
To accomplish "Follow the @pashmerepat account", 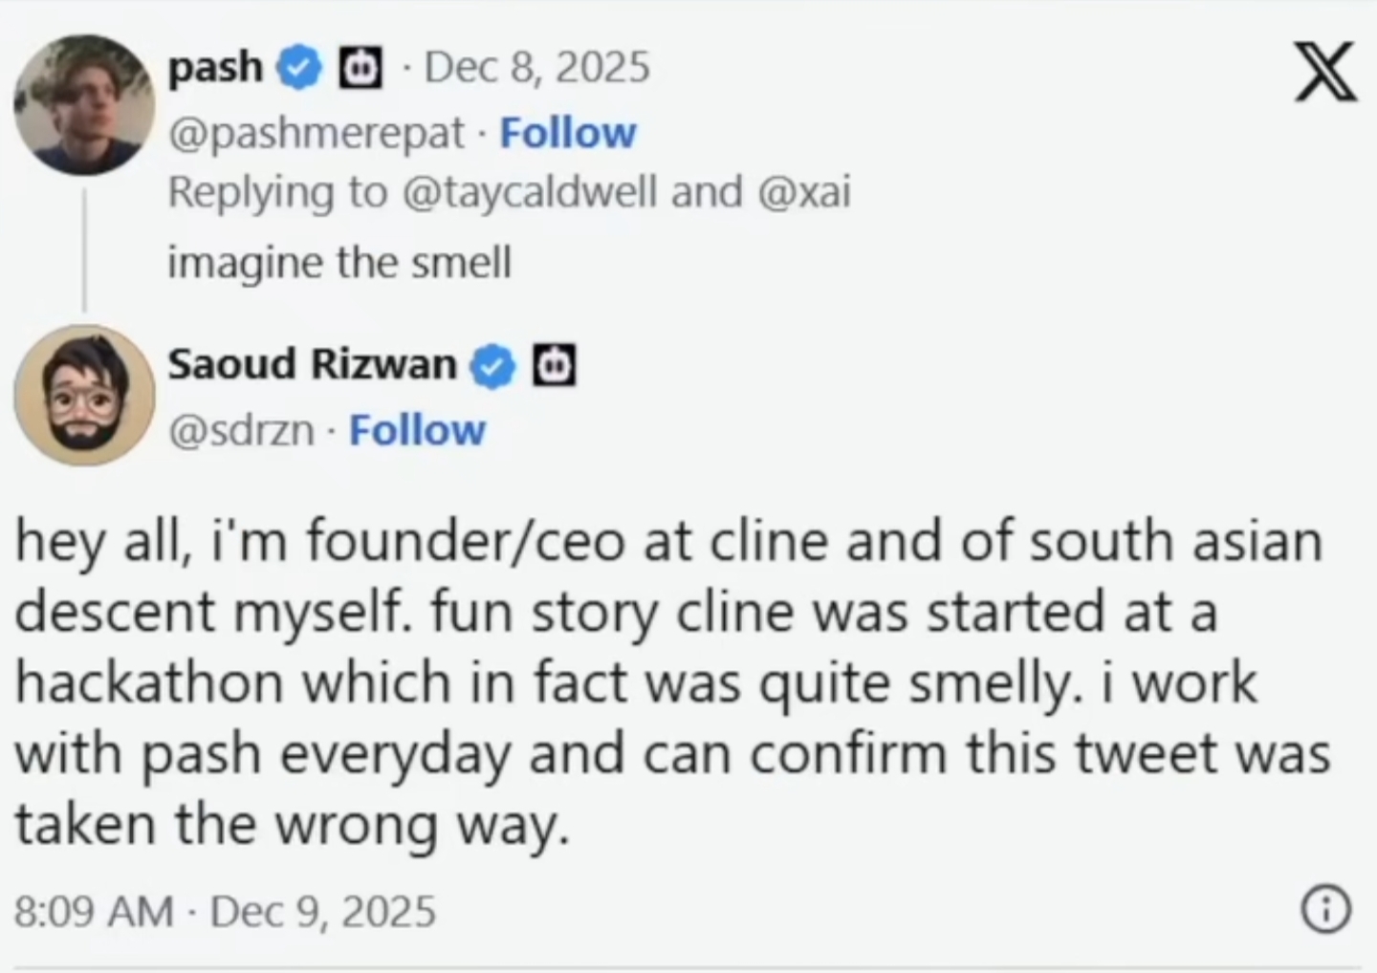I will point(568,133).
